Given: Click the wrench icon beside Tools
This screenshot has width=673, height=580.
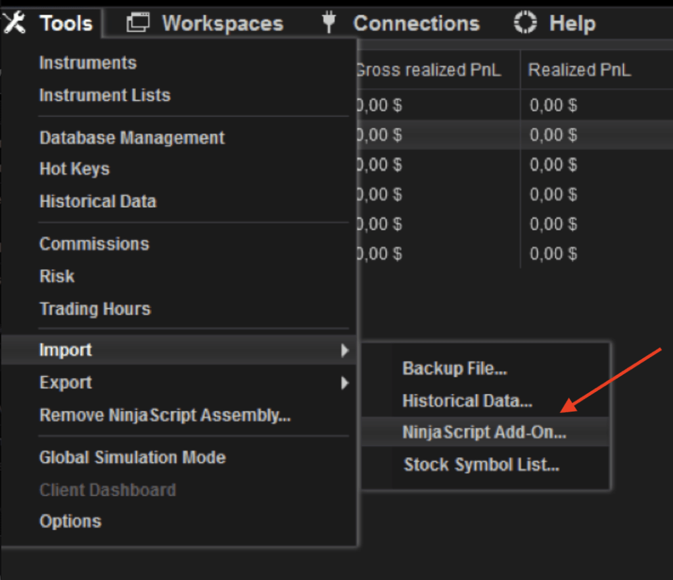Looking at the screenshot, I should (x=14, y=22).
